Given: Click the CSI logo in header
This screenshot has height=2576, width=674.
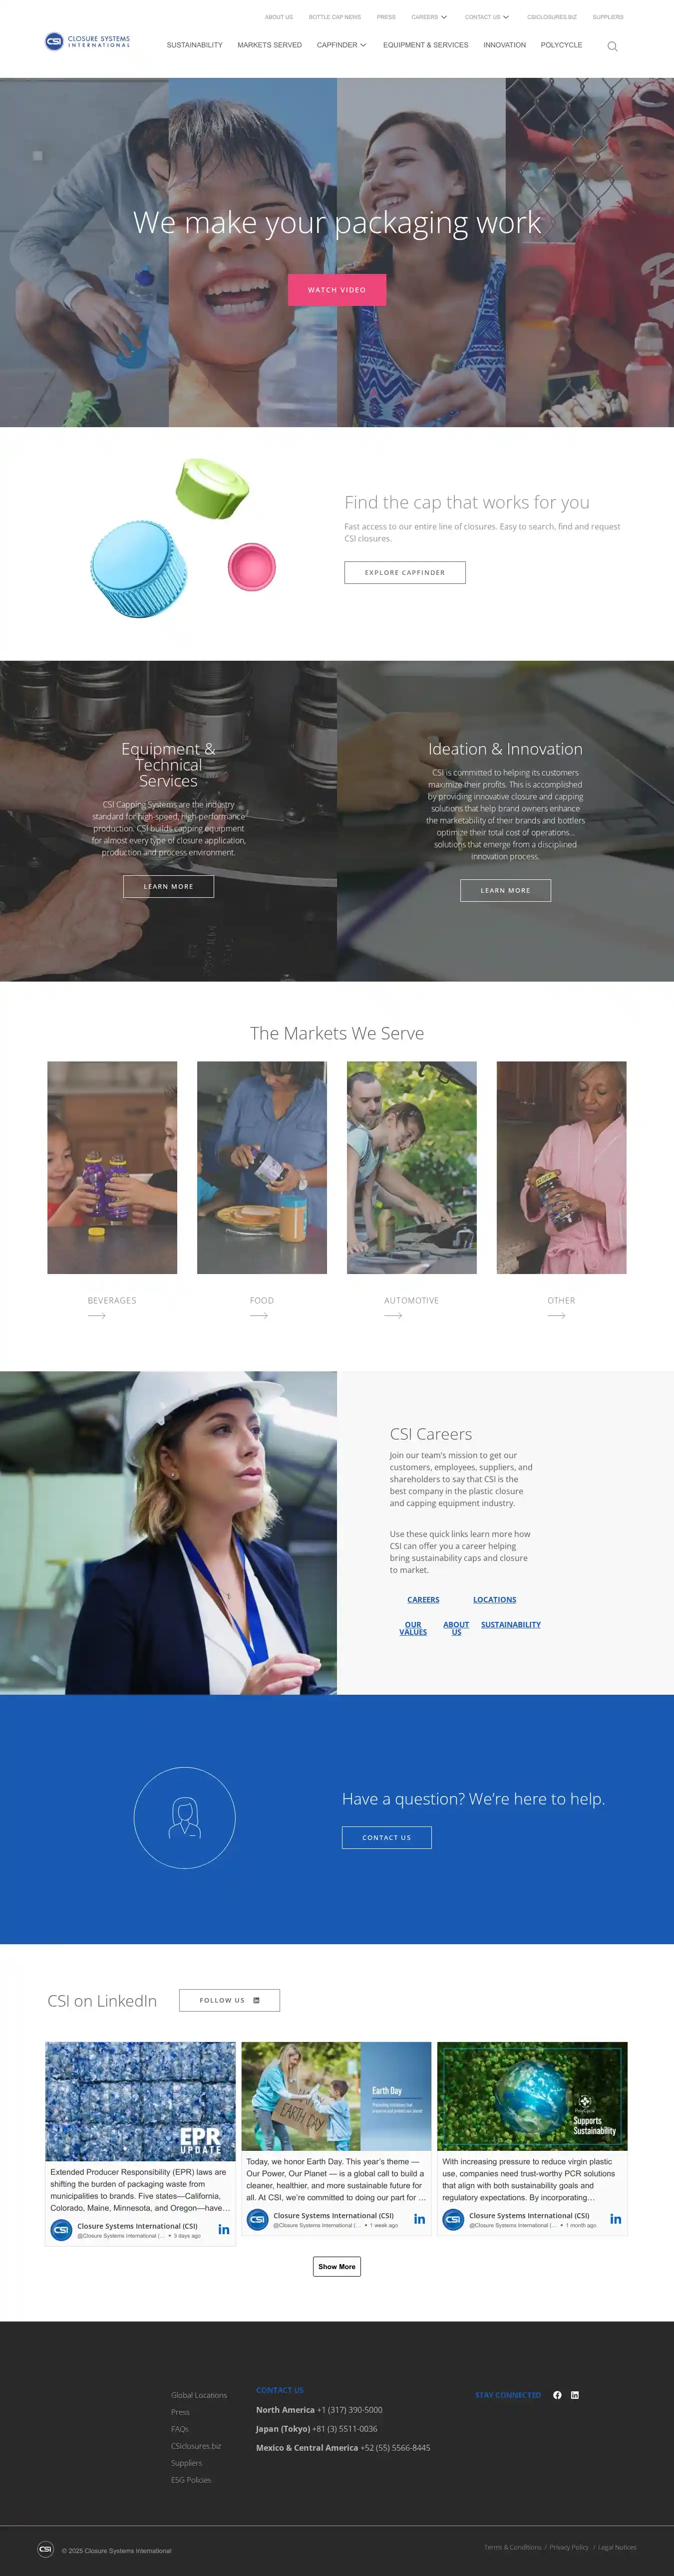Looking at the screenshot, I should click(x=88, y=41).
